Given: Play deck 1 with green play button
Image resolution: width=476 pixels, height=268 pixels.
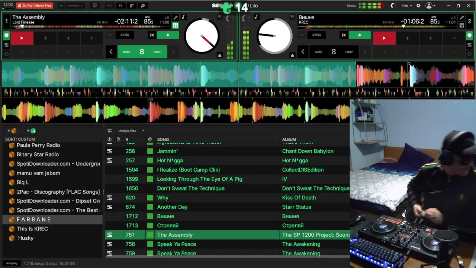Looking at the screenshot, I should coord(168,35).
